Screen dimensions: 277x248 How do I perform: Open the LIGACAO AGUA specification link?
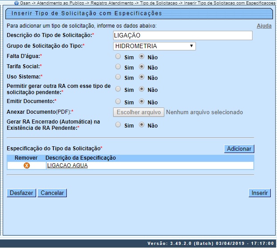[x=67, y=165]
